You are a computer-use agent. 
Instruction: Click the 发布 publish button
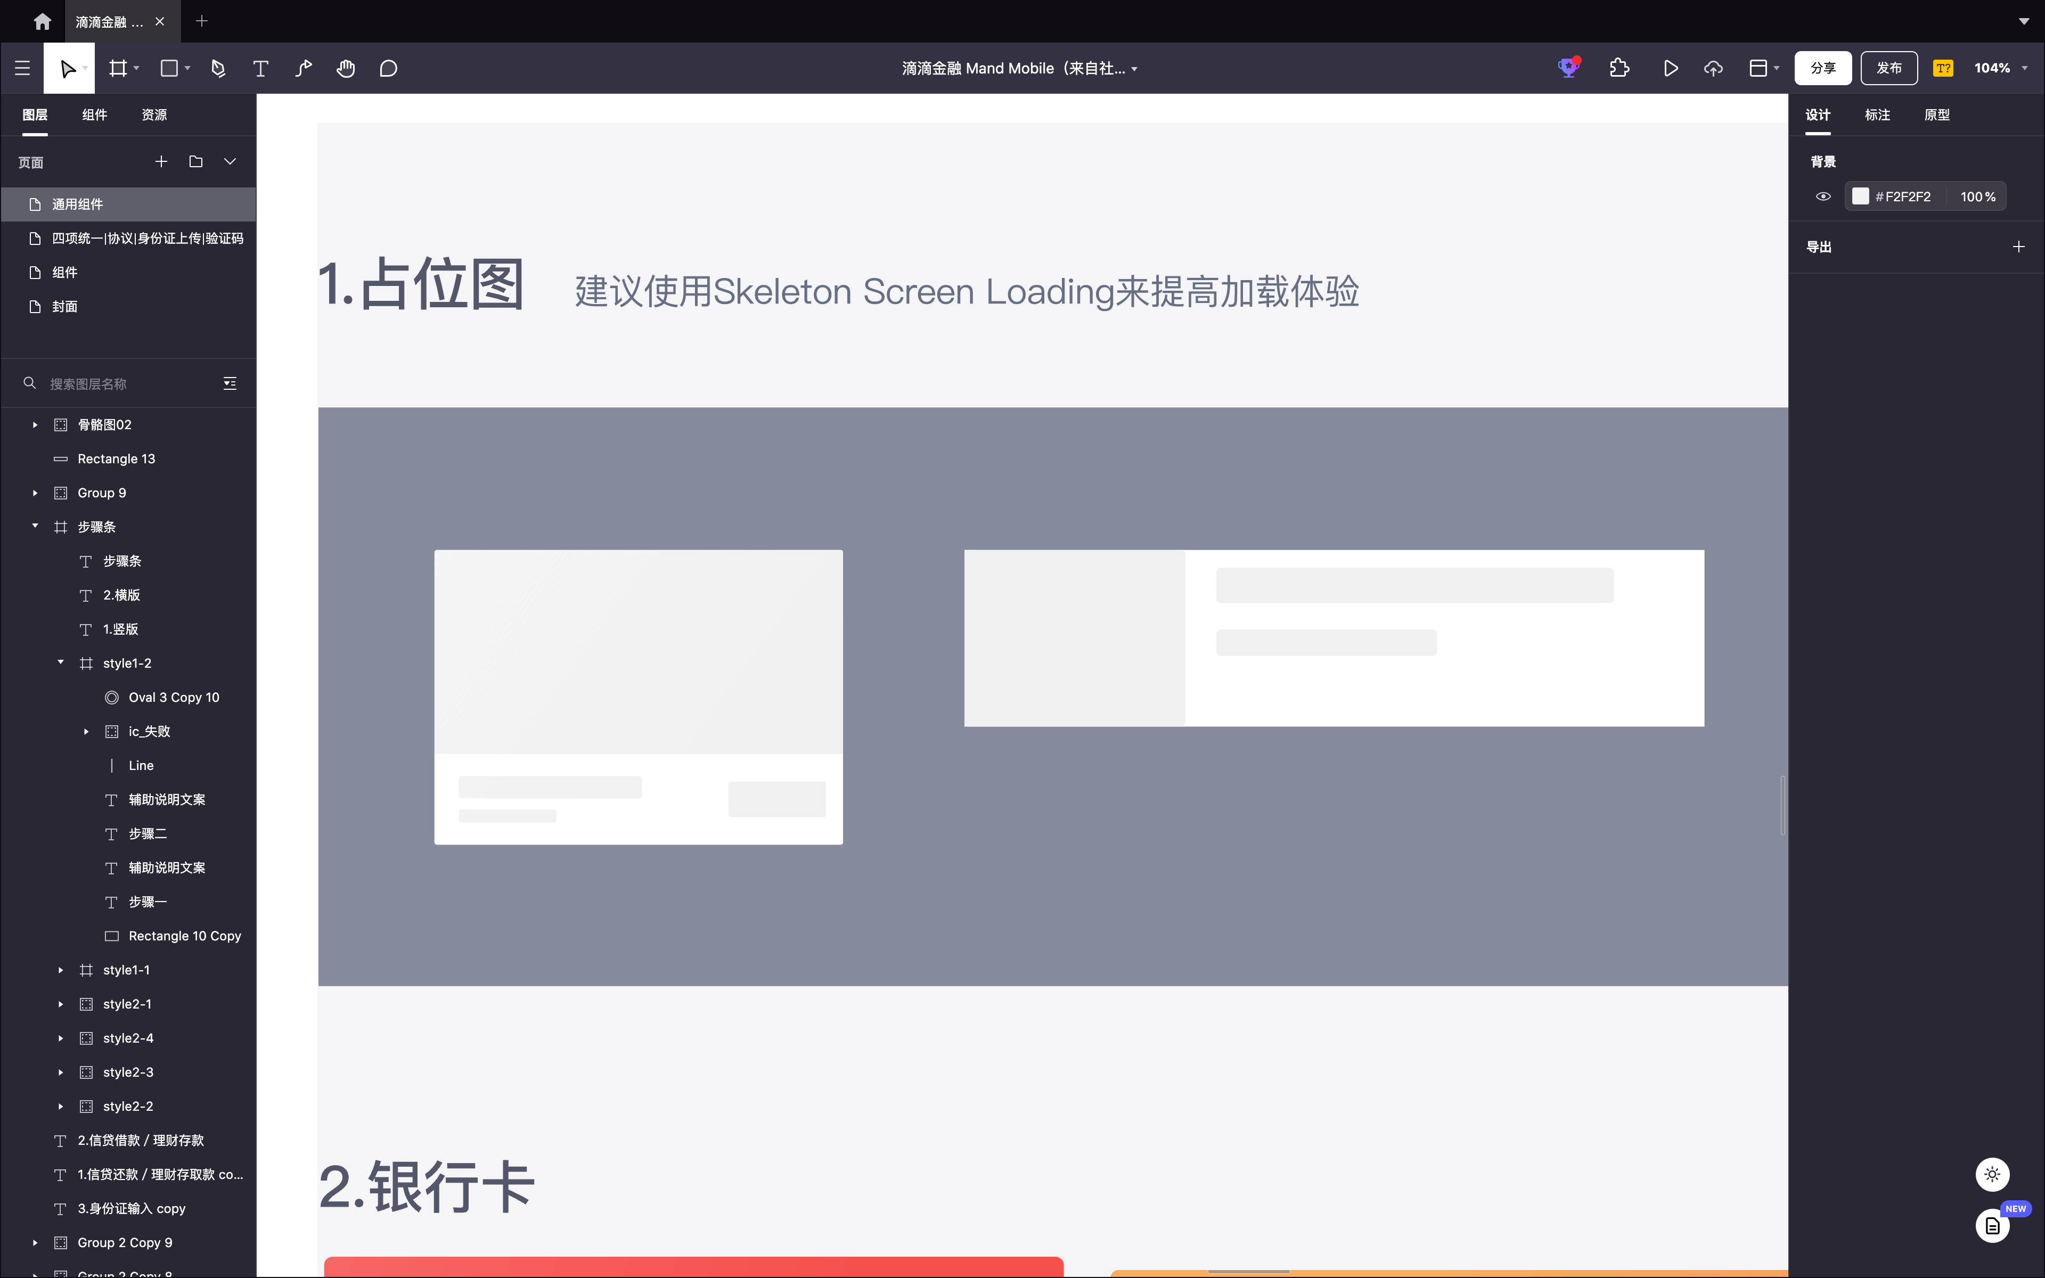[1888, 69]
